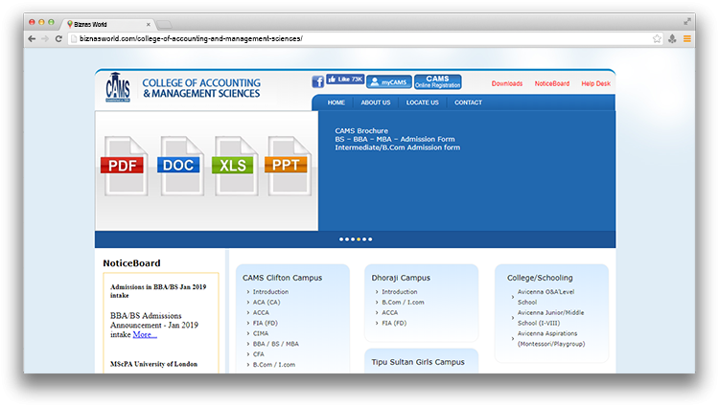The width and height of the screenshot is (719, 407).
Task: Click the NoticeBoard sidebar heading
Action: pyautogui.click(x=131, y=263)
